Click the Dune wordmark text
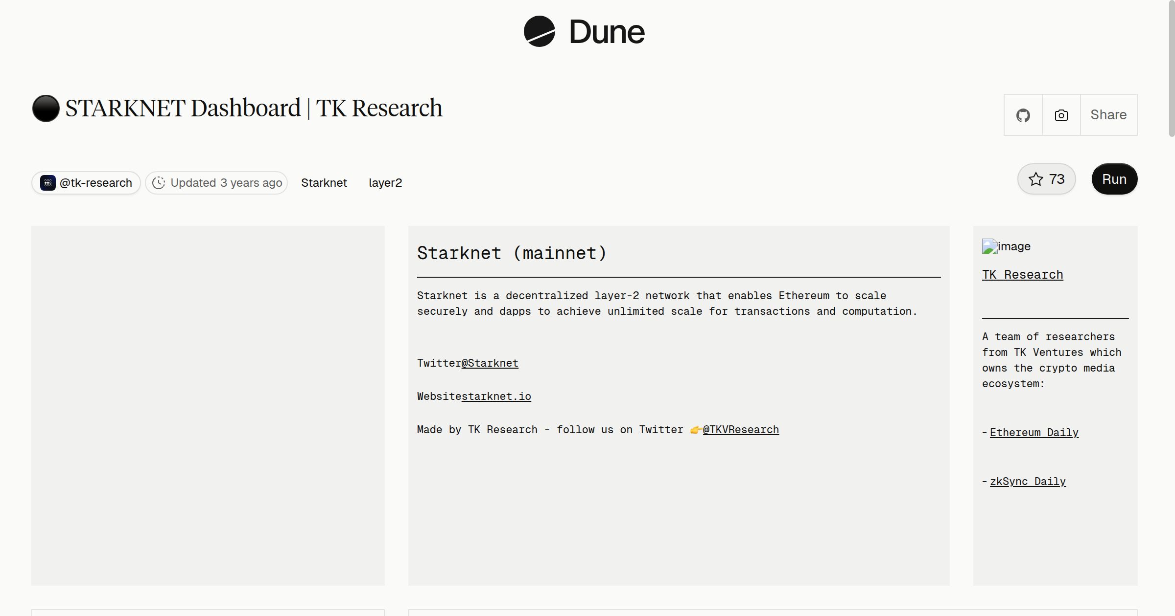 click(607, 32)
